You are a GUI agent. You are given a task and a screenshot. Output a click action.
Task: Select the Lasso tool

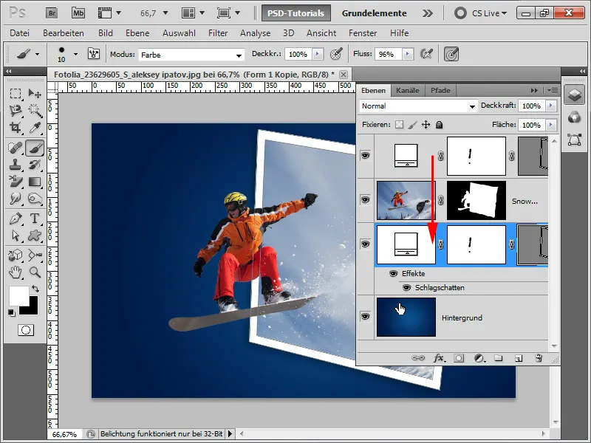16,111
